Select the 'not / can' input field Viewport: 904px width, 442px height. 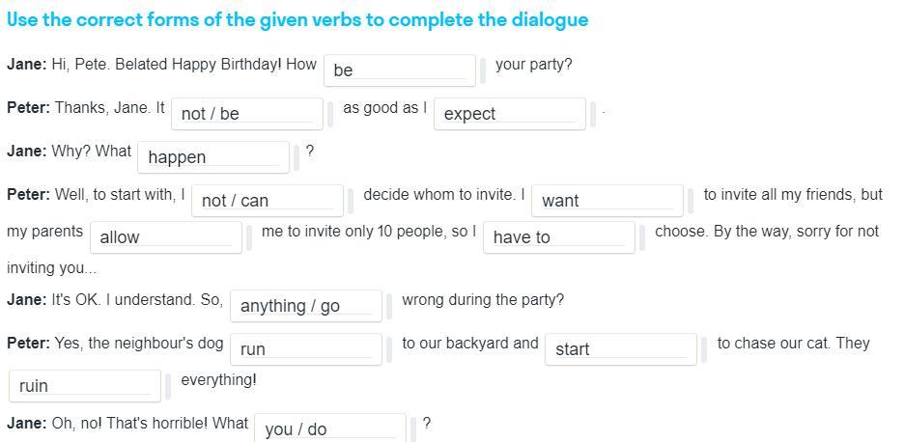(x=267, y=200)
